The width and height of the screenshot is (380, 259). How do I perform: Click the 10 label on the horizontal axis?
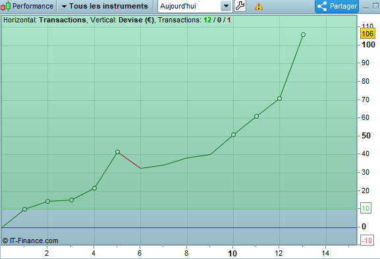[x=232, y=254]
